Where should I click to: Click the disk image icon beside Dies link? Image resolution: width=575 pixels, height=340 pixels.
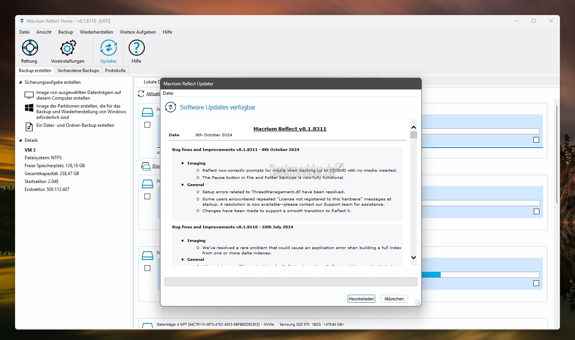[x=146, y=166]
